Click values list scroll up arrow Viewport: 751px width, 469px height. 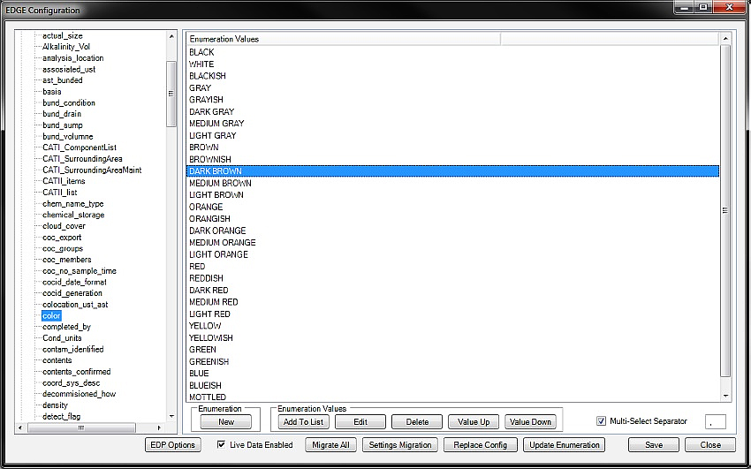pyautogui.click(x=725, y=38)
